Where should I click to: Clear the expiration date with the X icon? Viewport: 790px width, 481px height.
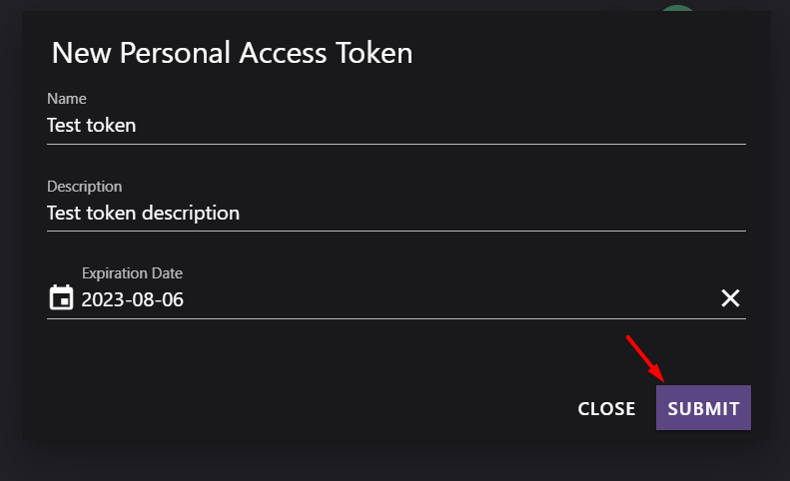pos(731,298)
